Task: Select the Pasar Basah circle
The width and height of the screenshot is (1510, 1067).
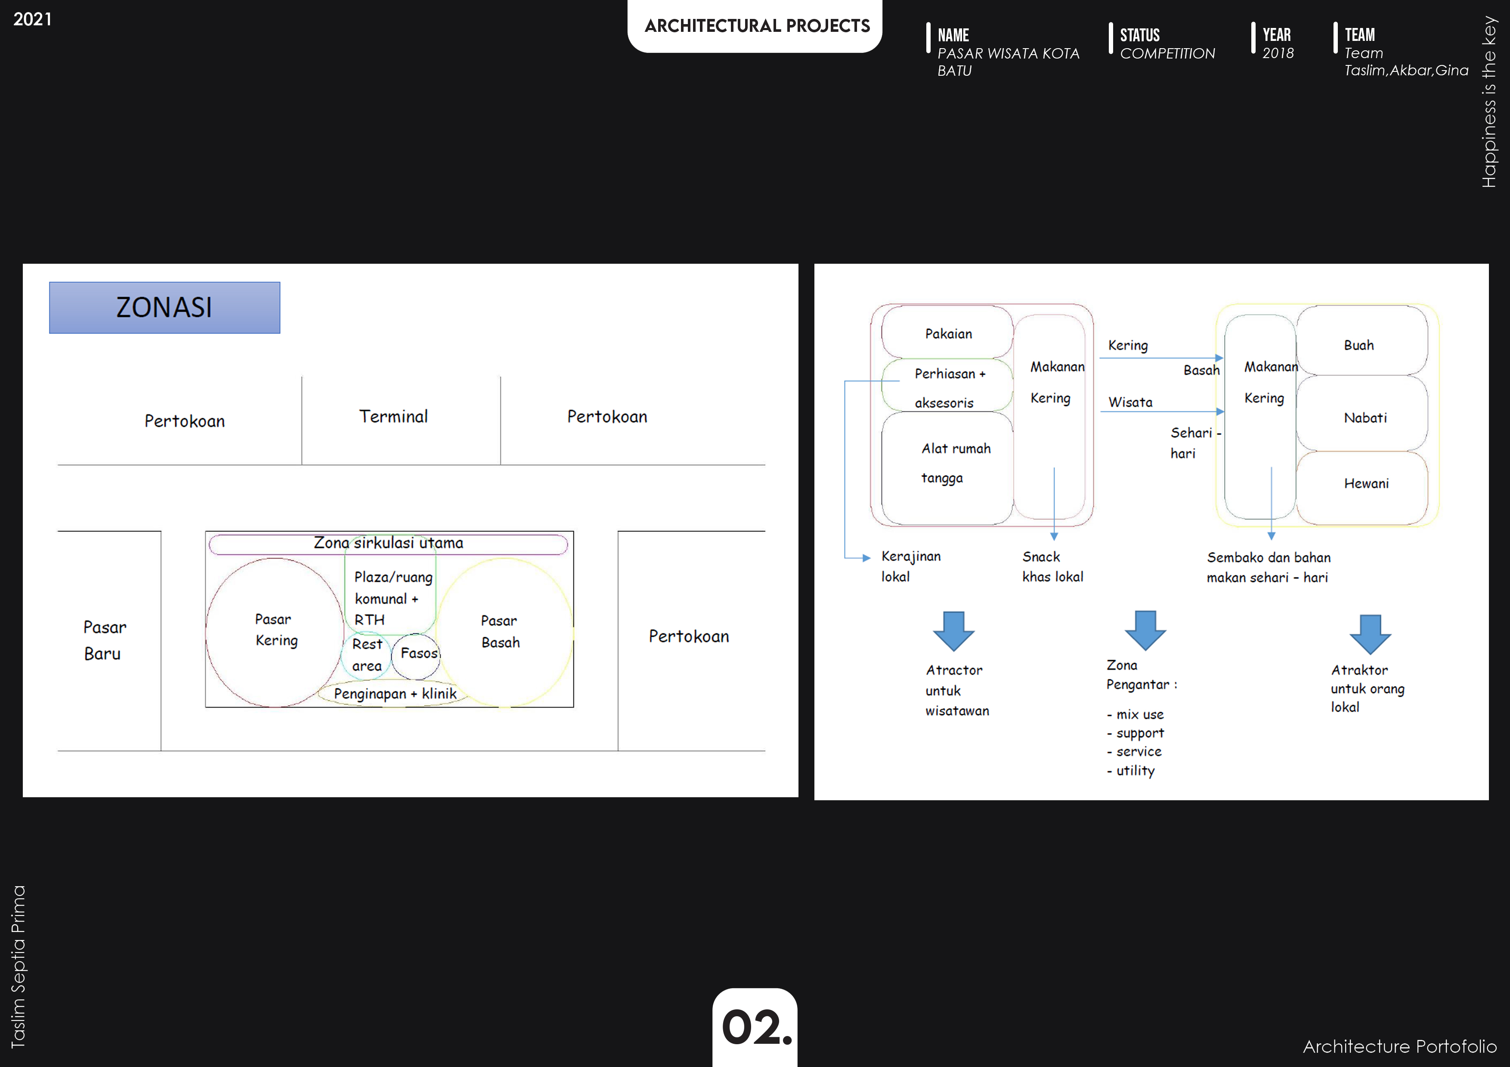Action: (x=504, y=631)
